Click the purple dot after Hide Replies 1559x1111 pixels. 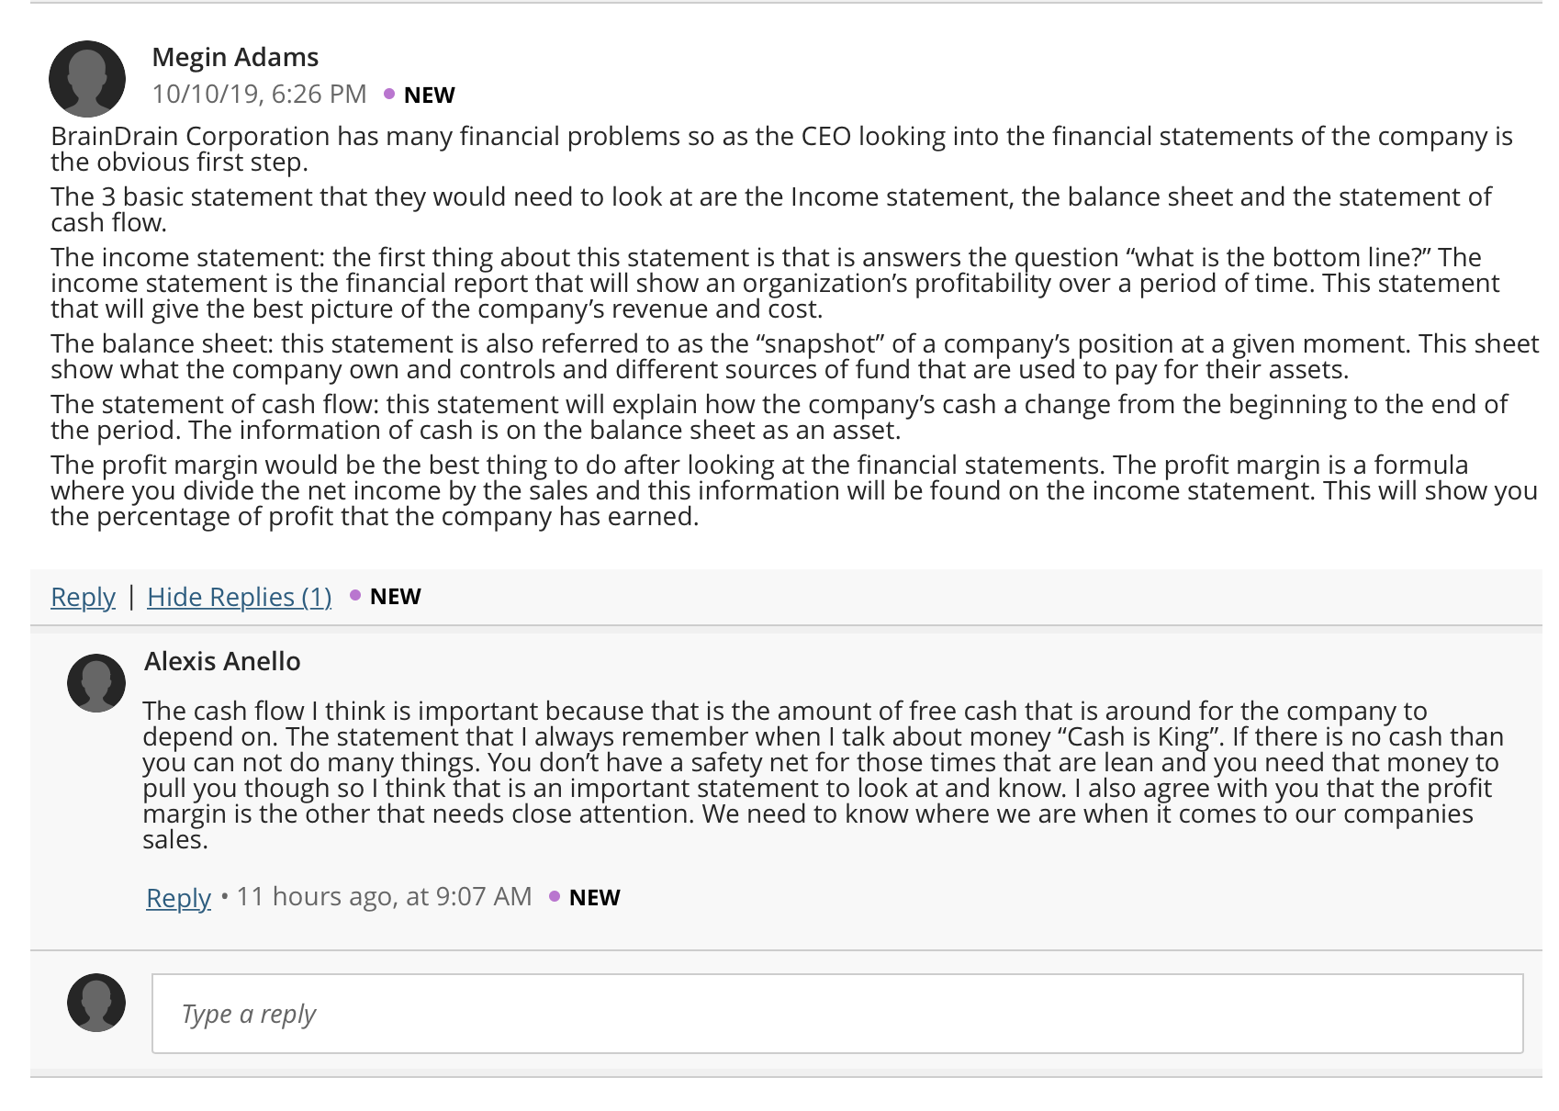point(355,596)
